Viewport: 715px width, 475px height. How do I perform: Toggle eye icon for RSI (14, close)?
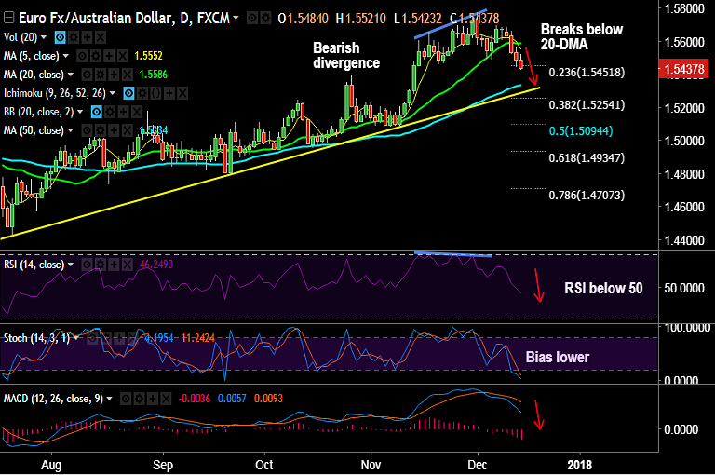(x=88, y=265)
